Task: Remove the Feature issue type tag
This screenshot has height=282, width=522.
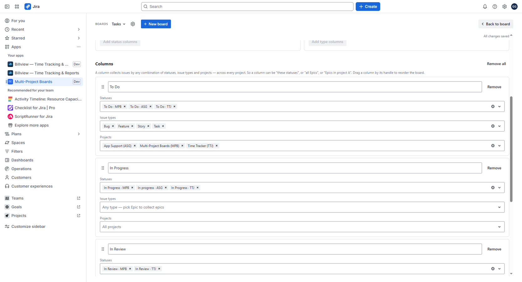Action: point(132,126)
